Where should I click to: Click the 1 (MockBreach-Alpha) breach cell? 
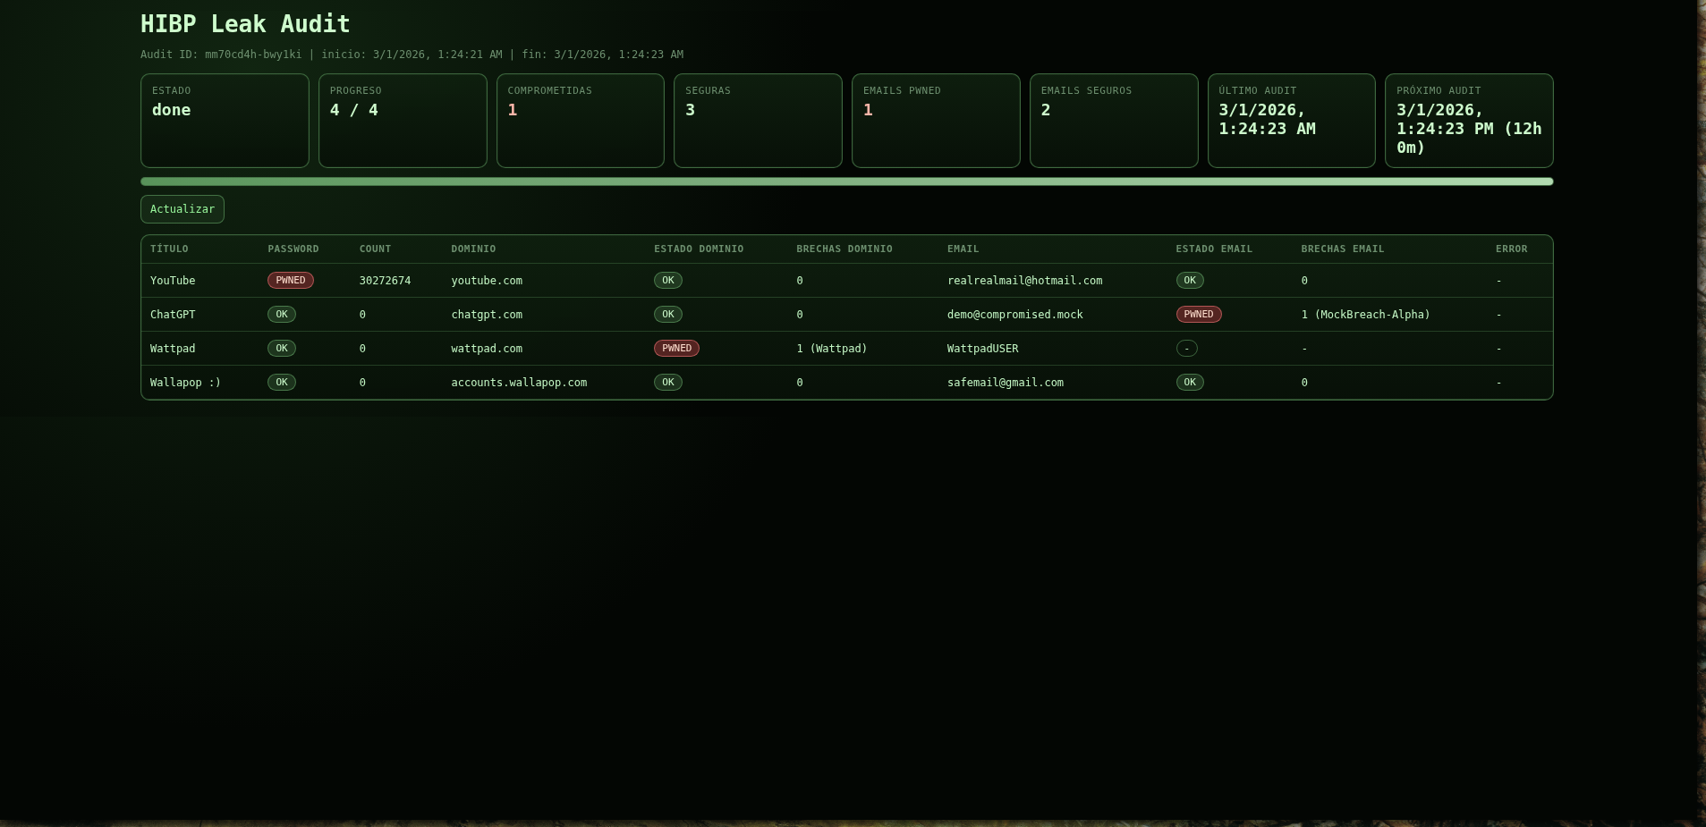tap(1366, 315)
